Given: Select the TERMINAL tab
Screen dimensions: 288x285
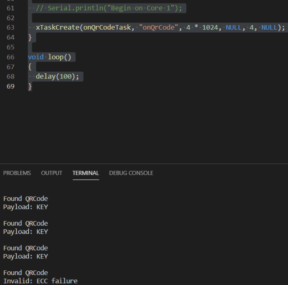Looking at the screenshot, I should click(86, 173).
